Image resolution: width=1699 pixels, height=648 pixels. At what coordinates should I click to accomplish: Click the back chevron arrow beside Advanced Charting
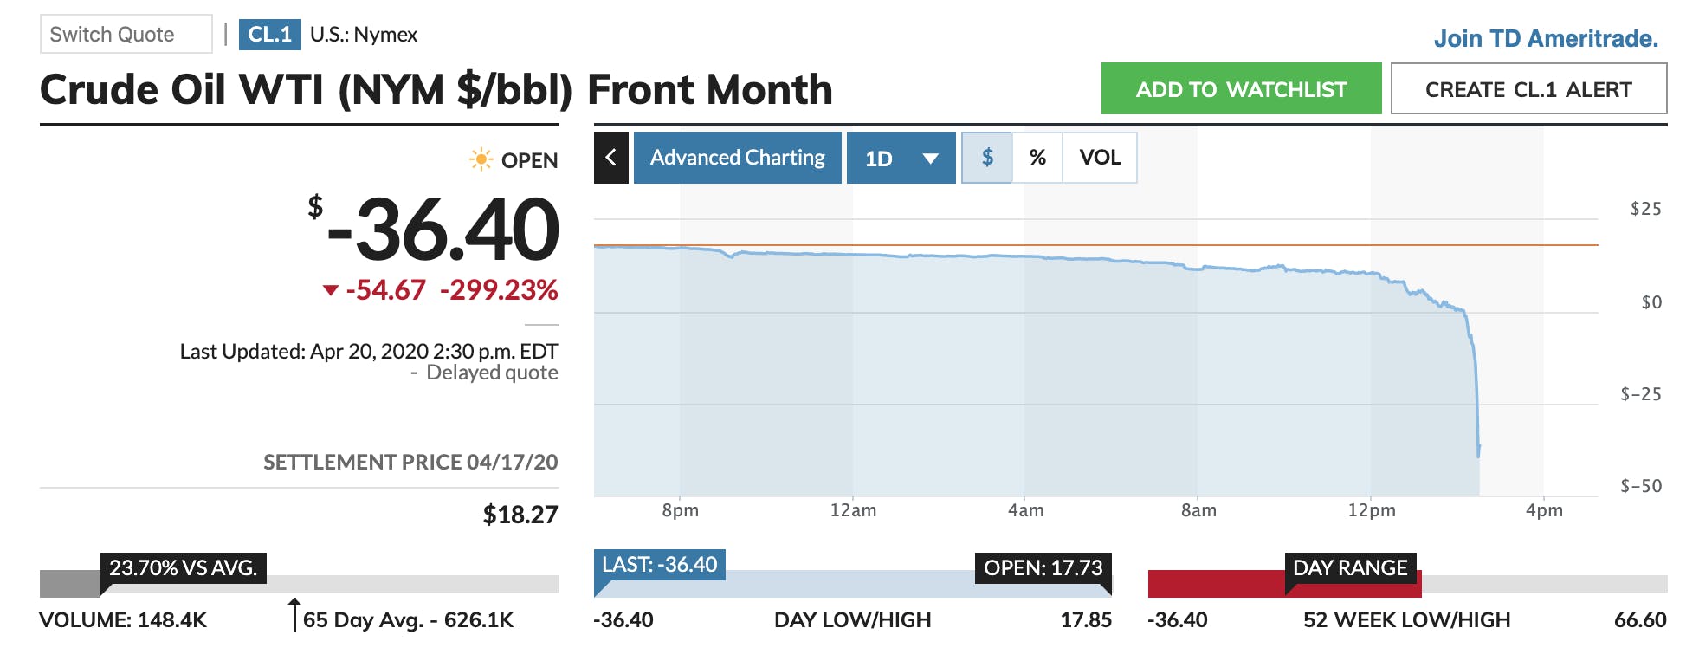[x=611, y=158]
